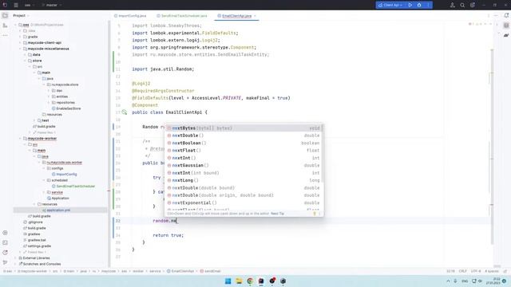
Task: Expand Scratches and Consoles node
Action: point(15,264)
